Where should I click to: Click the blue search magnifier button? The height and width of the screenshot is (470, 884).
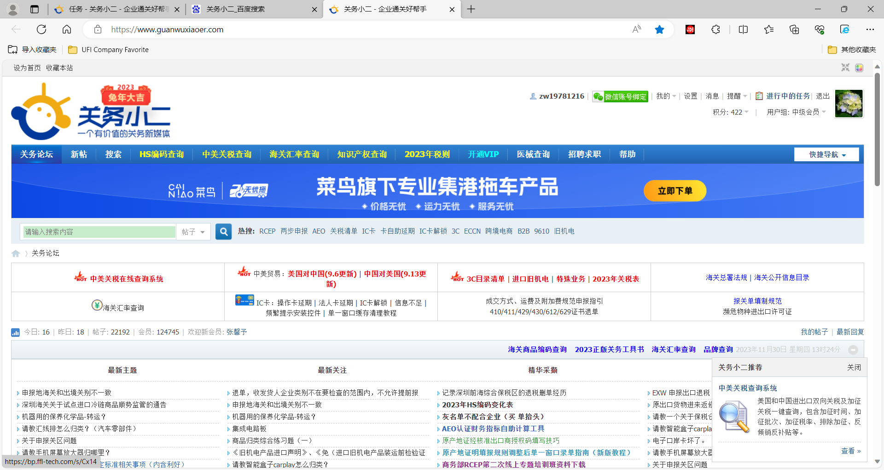coord(224,232)
